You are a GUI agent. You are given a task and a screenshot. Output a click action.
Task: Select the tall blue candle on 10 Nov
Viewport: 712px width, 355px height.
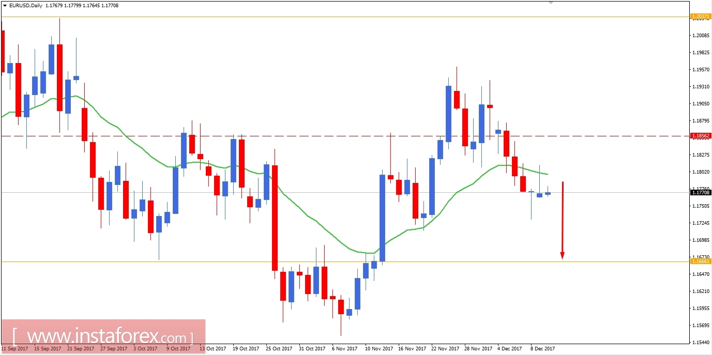point(383,217)
